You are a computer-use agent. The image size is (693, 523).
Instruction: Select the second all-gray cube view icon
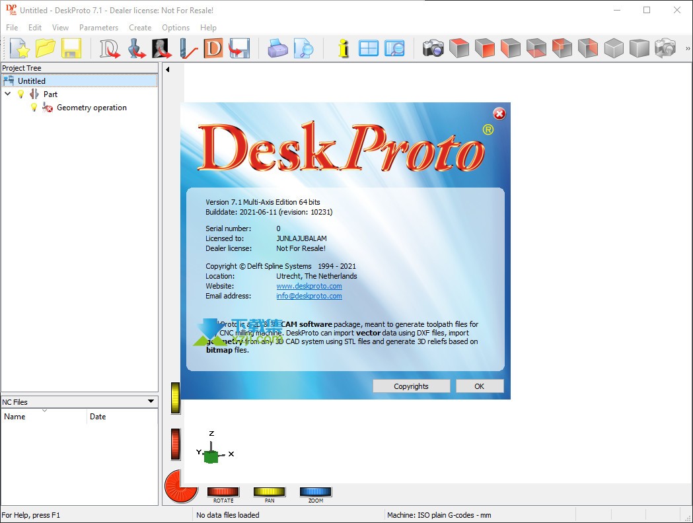point(639,48)
